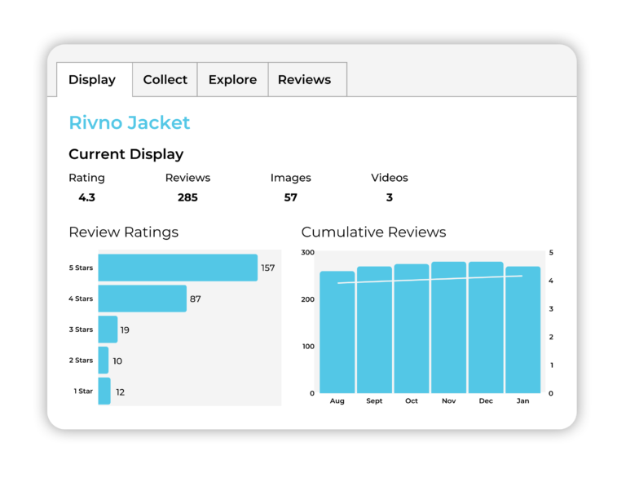This screenshot has height=478, width=626.
Task: Select the Nov cumulative reviews bar
Action: coord(449,330)
